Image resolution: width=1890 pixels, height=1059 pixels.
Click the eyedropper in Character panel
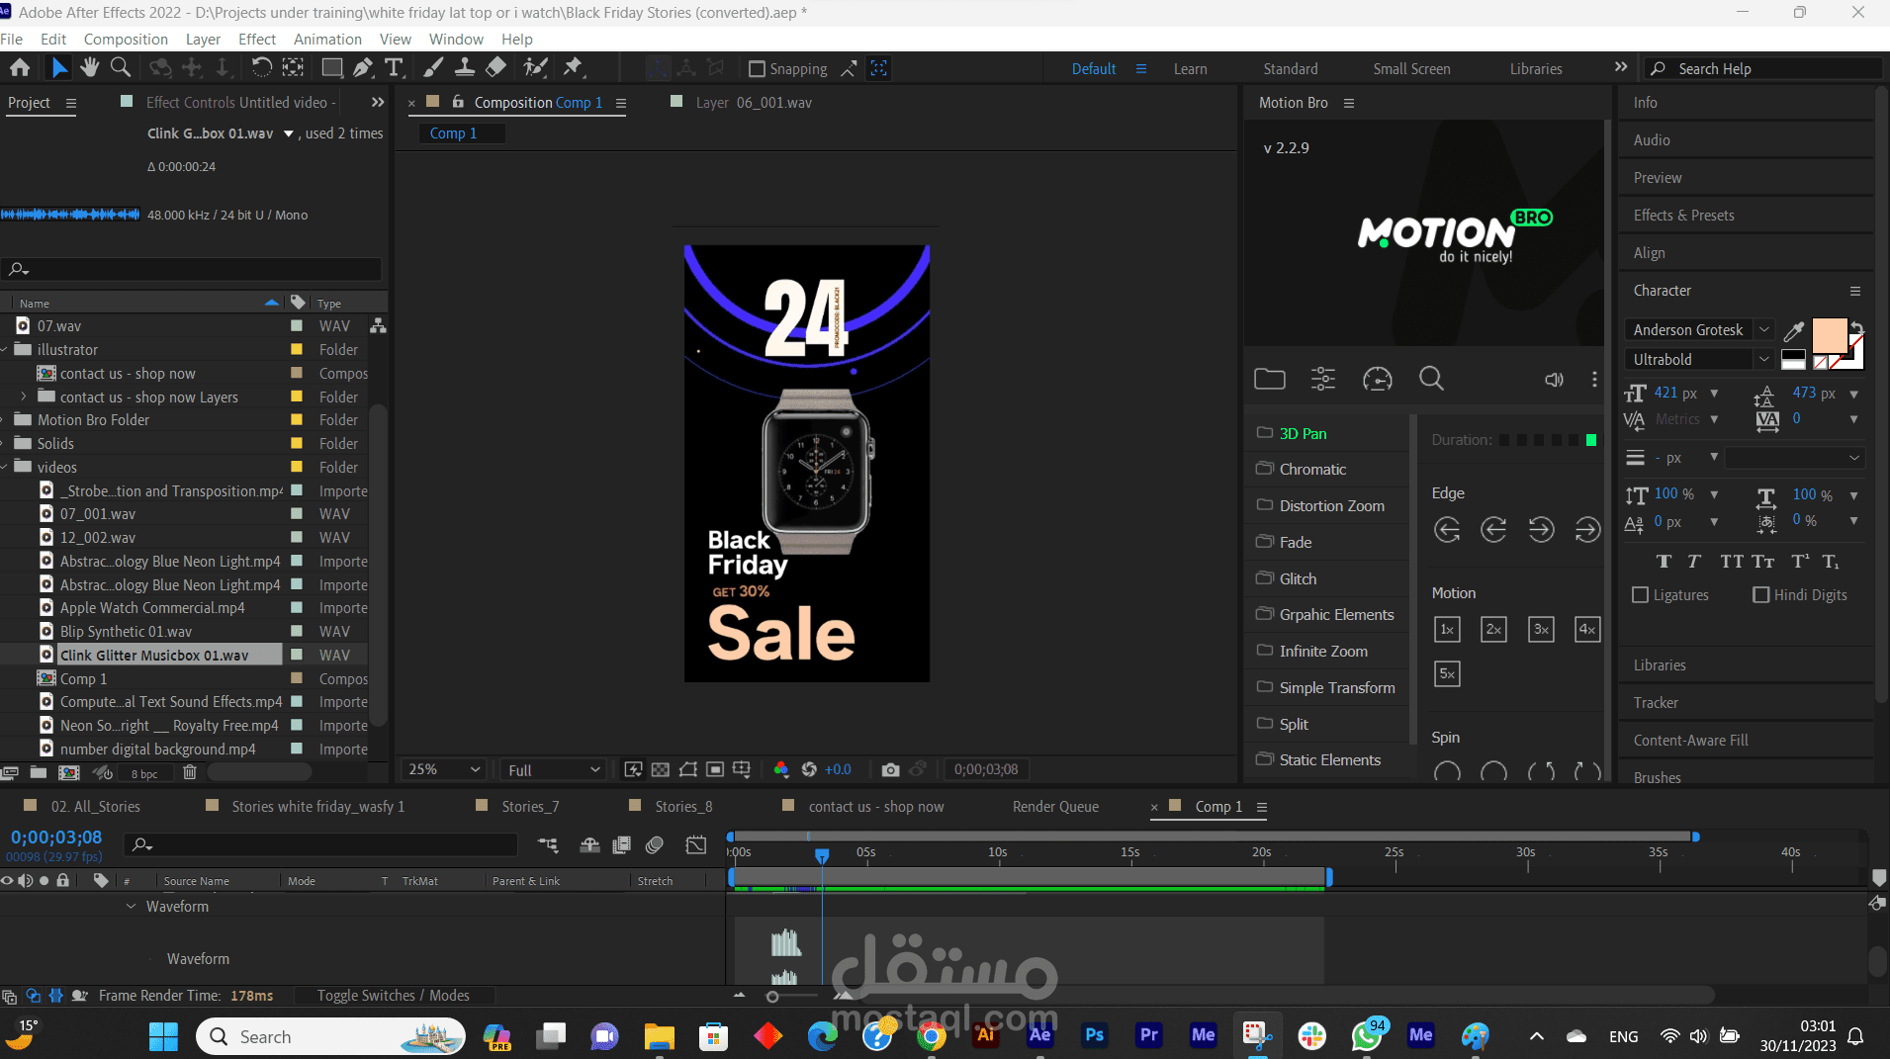tap(1794, 330)
